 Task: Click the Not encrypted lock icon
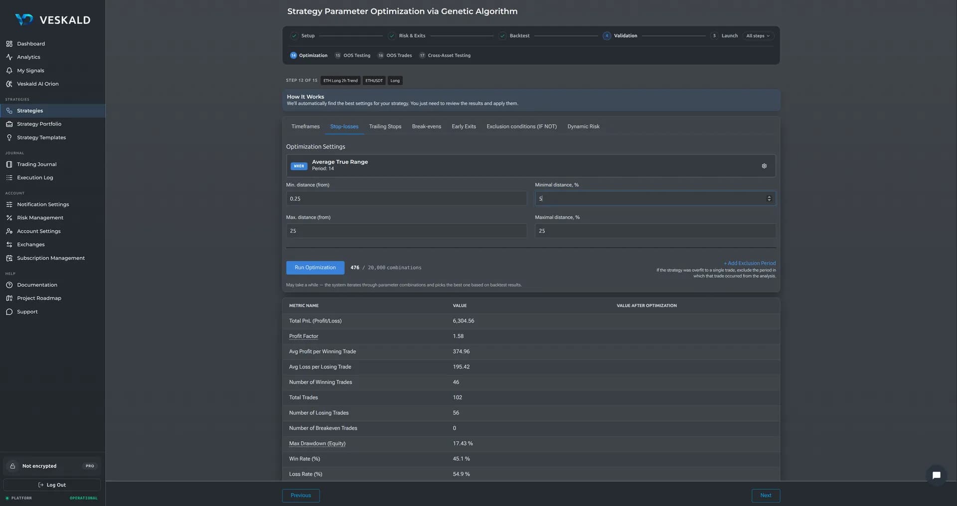13,466
